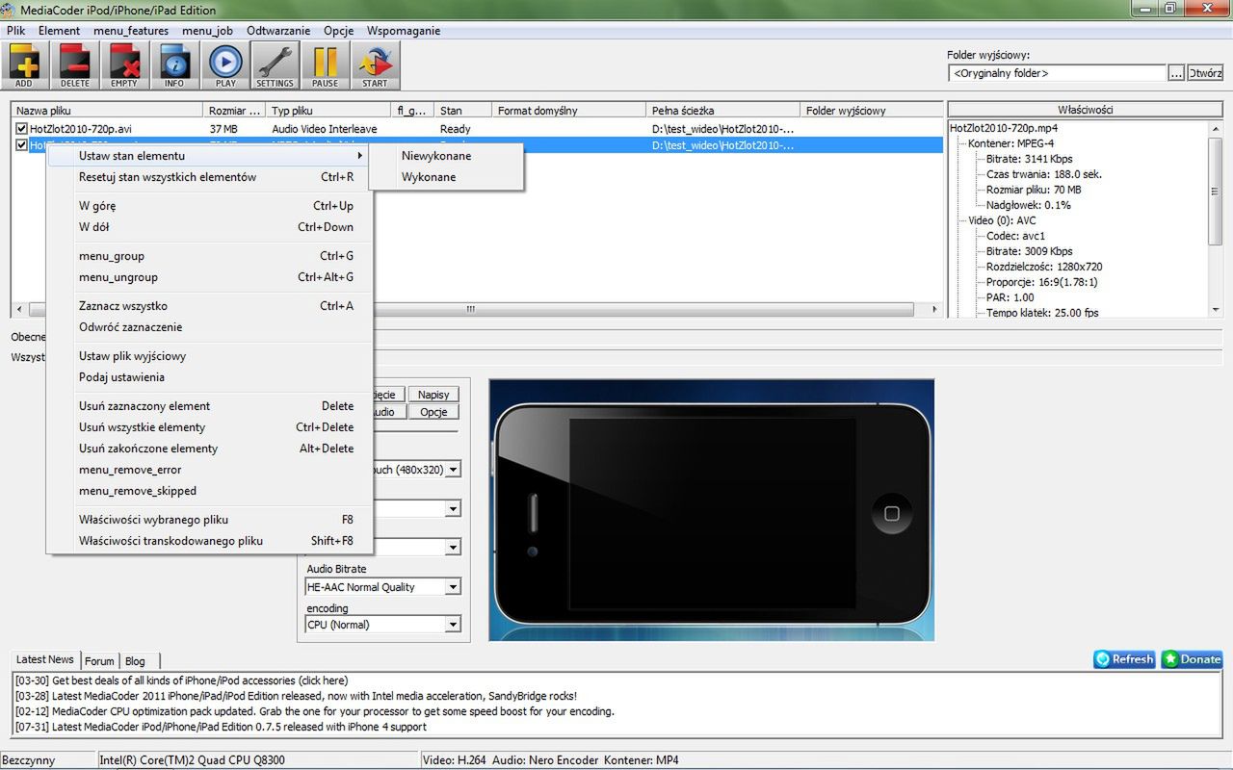Choose Podaj ustawienia entry
This screenshot has height=770, width=1233.
[x=208, y=377]
